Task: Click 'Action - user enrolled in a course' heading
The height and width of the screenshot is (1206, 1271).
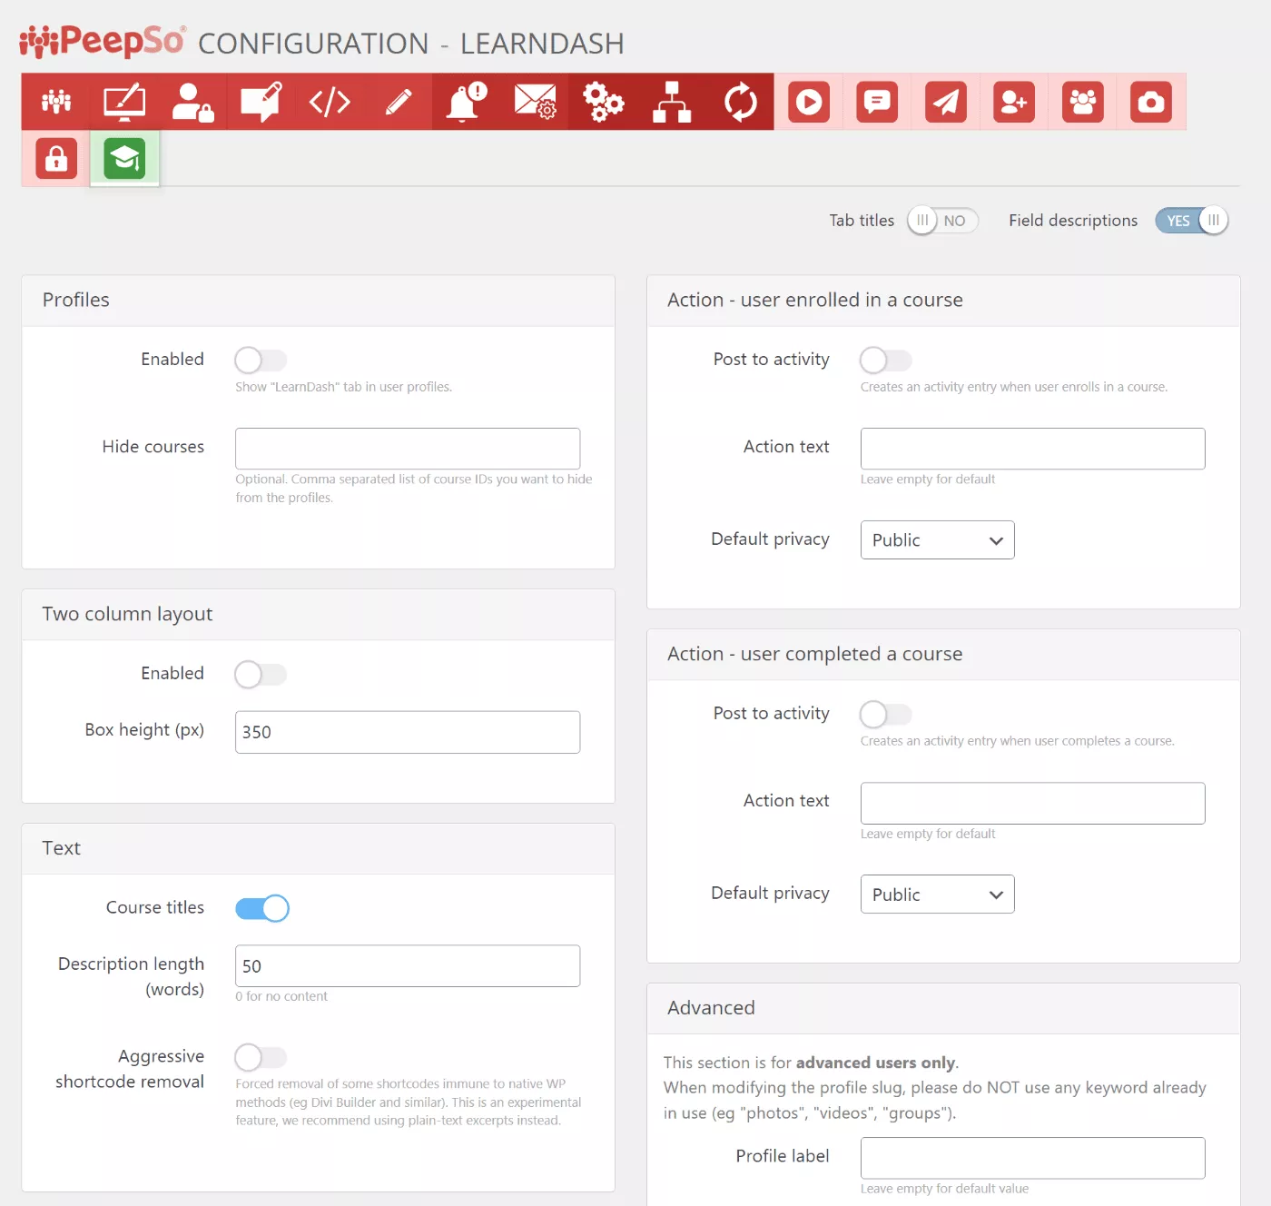Action: click(815, 300)
